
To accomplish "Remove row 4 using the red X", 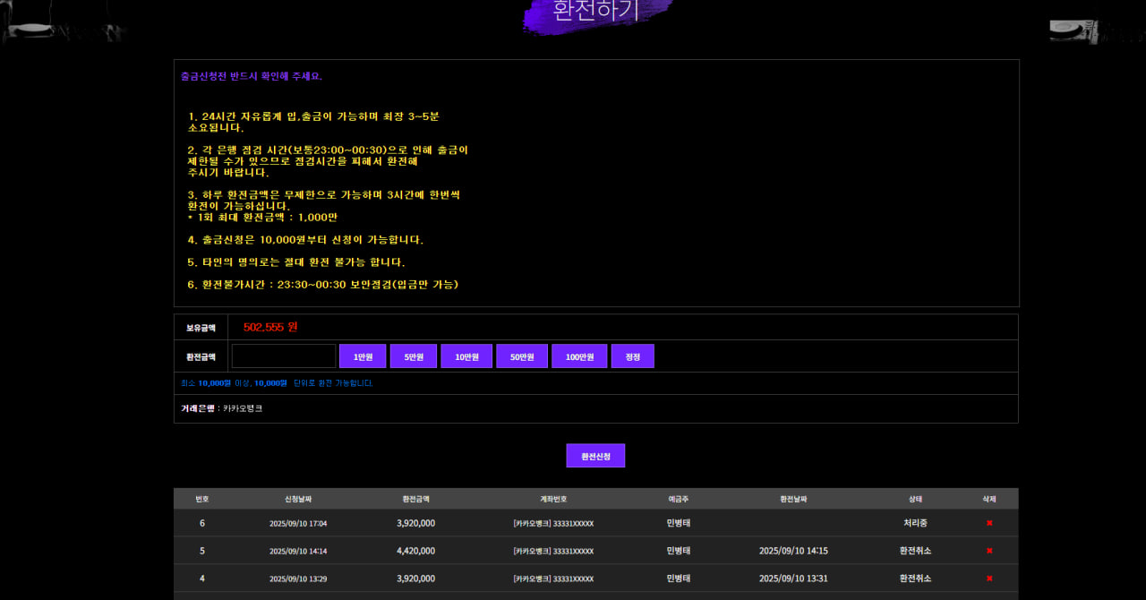I will [x=989, y=579].
